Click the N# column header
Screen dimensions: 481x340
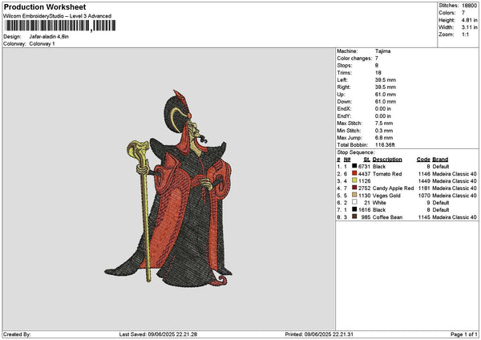(347, 160)
